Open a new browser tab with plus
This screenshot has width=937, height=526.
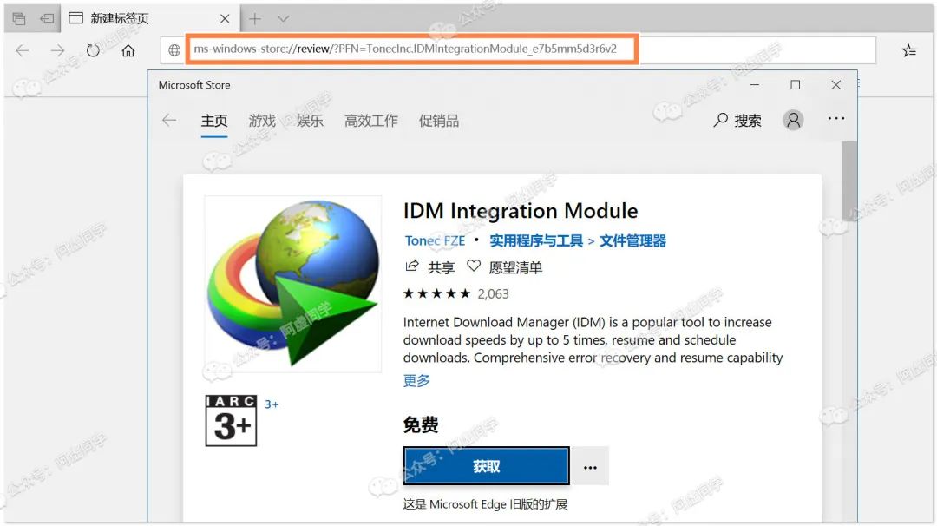tap(255, 19)
